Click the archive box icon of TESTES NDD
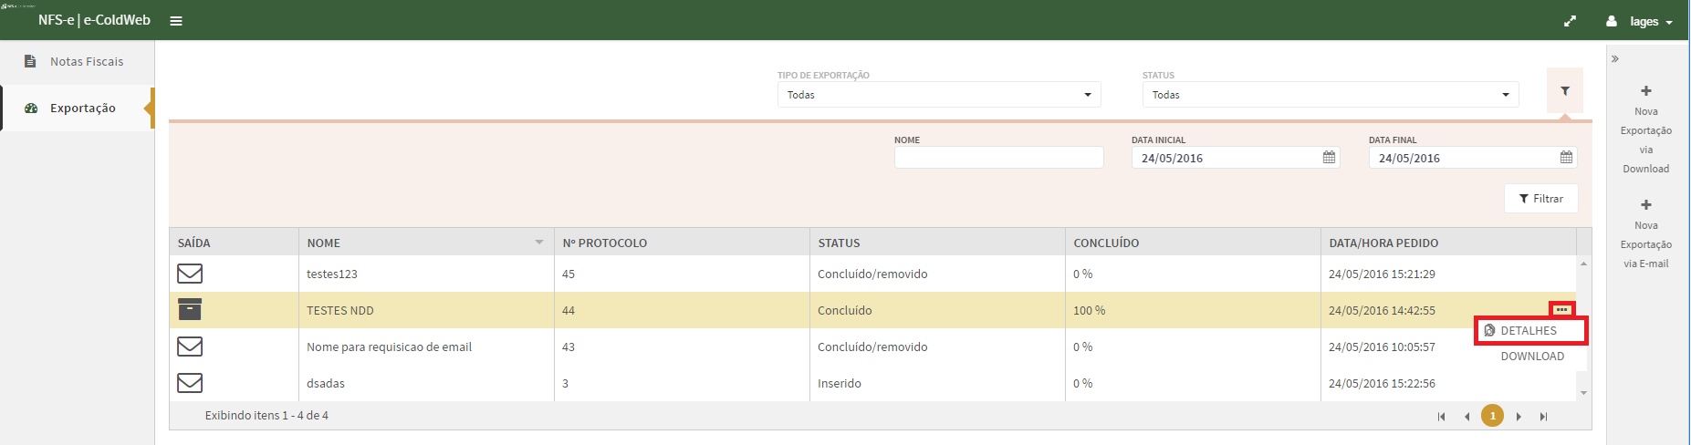Screen dimensions: 1691x445 click(x=190, y=309)
